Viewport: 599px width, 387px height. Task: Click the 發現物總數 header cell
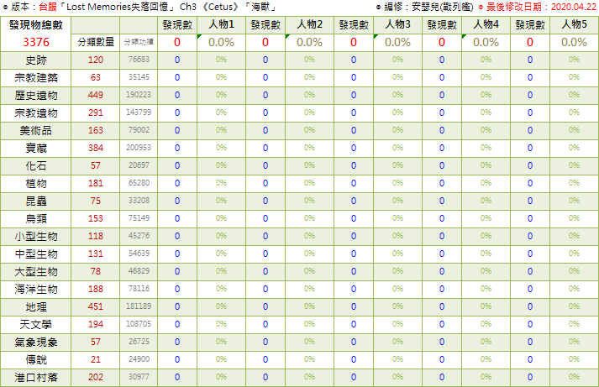(36, 25)
